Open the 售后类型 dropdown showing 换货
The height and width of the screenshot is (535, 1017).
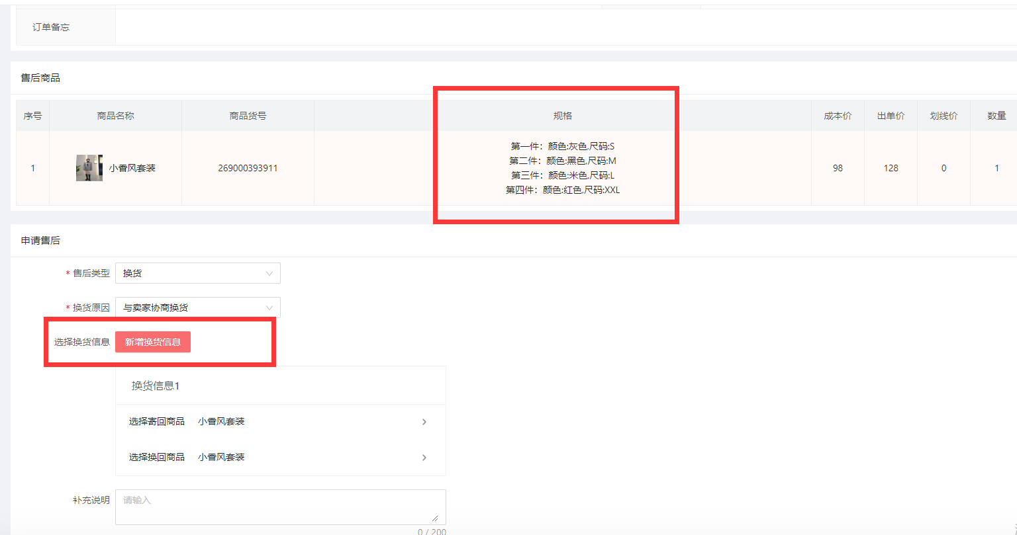pyautogui.click(x=197, y=273)
